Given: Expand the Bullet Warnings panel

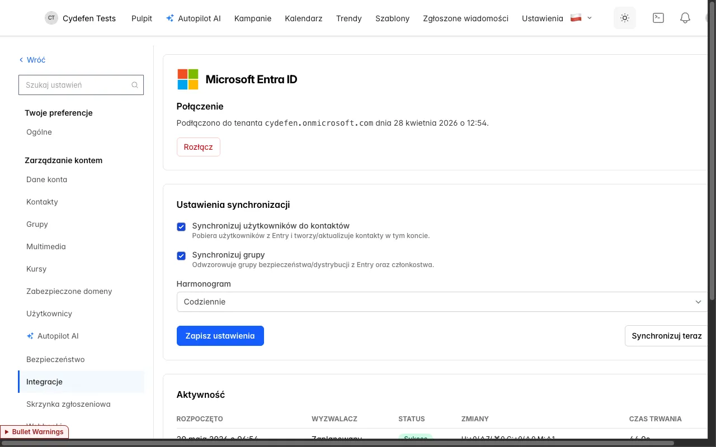Looking at the screenshot, I should coord(35,432).
